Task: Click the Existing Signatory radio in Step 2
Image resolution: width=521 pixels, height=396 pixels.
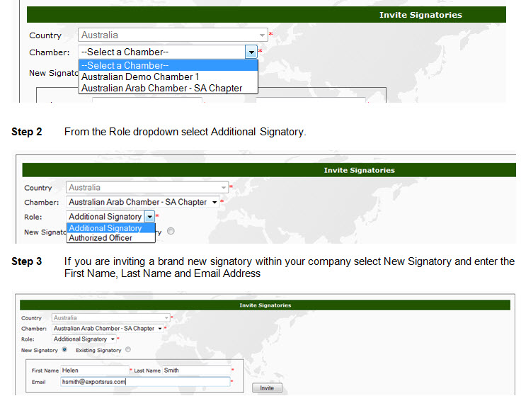Action: click(x=171, y=231)
